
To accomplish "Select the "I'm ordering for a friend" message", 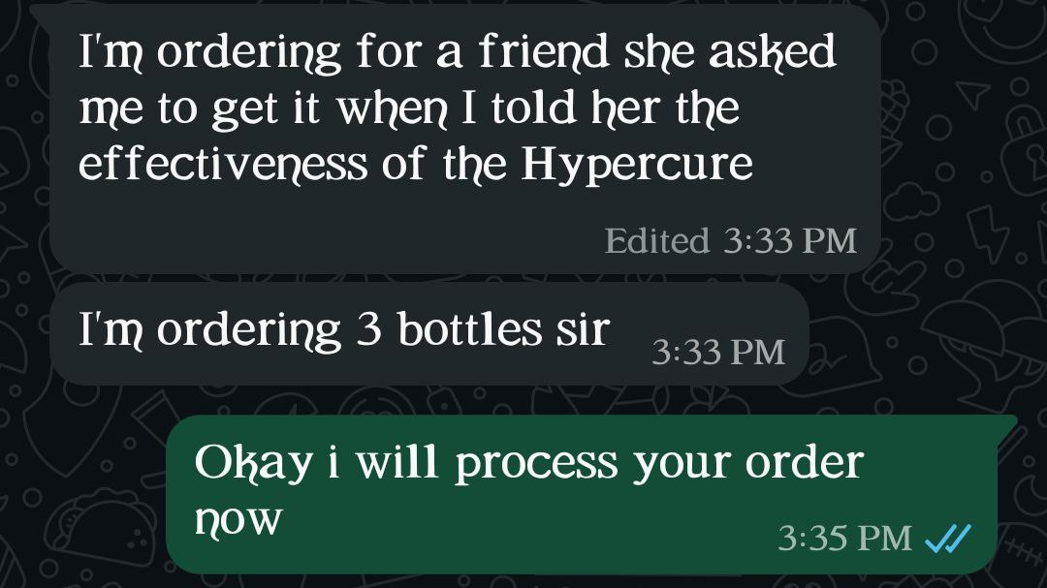I will coord(464,139).
